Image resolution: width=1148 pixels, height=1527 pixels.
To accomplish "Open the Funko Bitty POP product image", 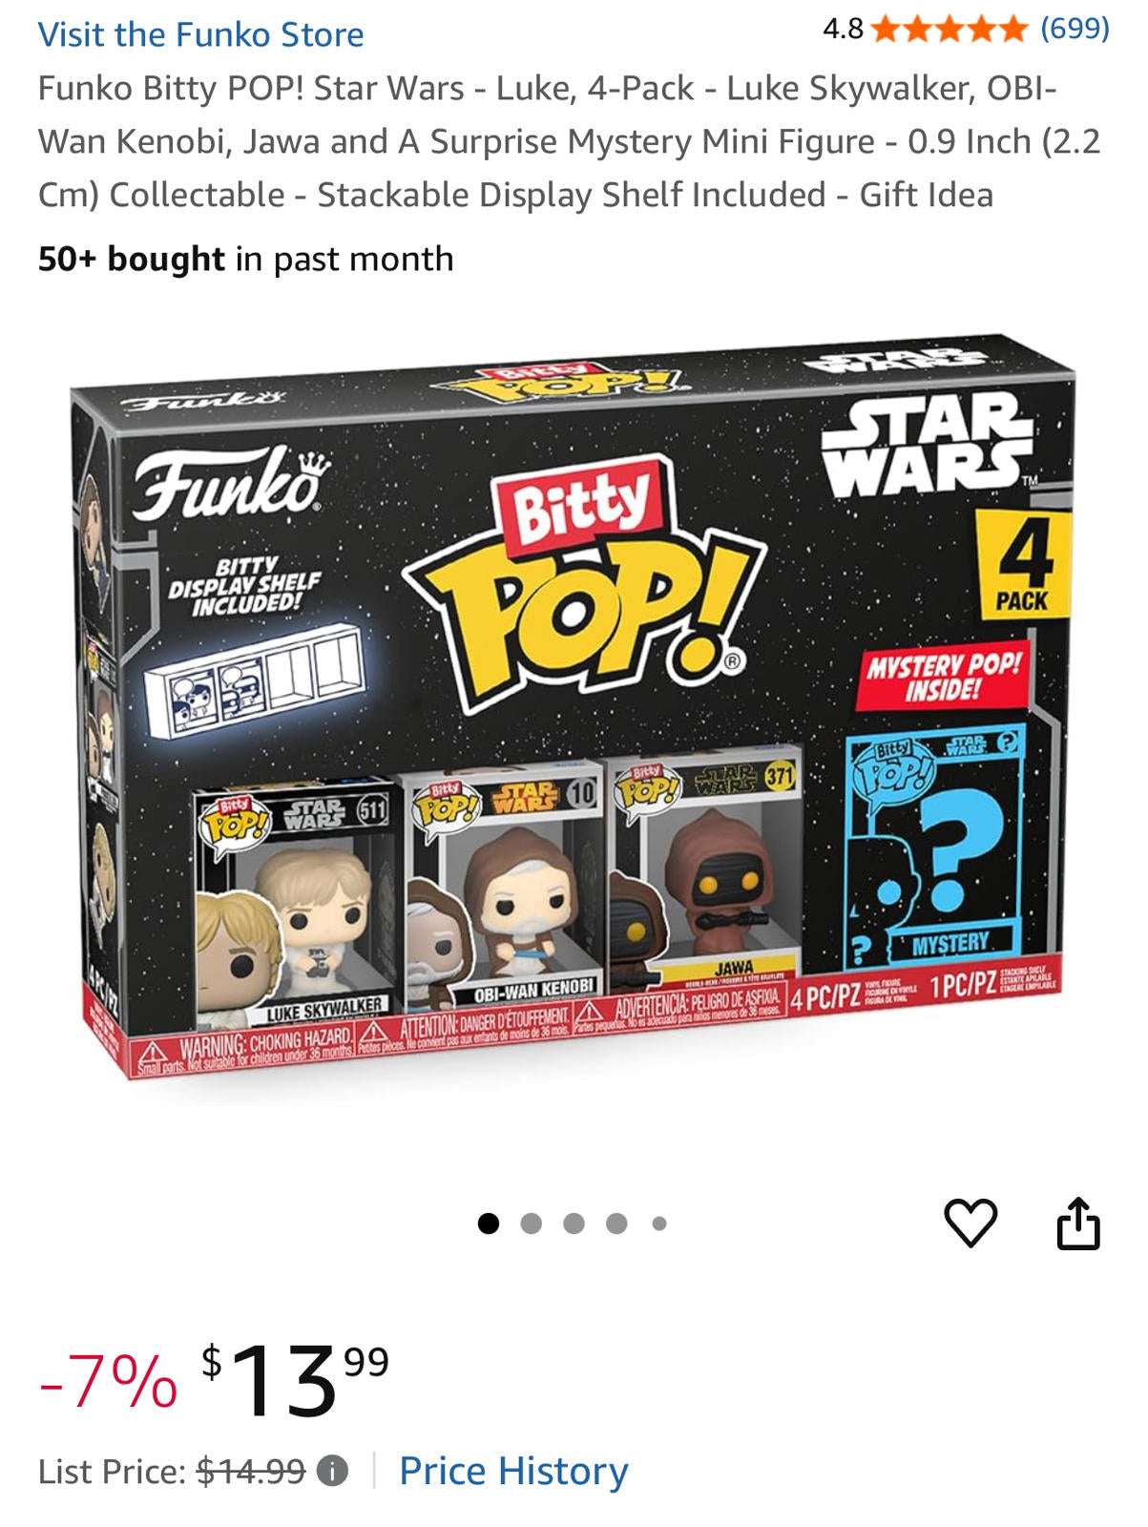I will (574, 707).
